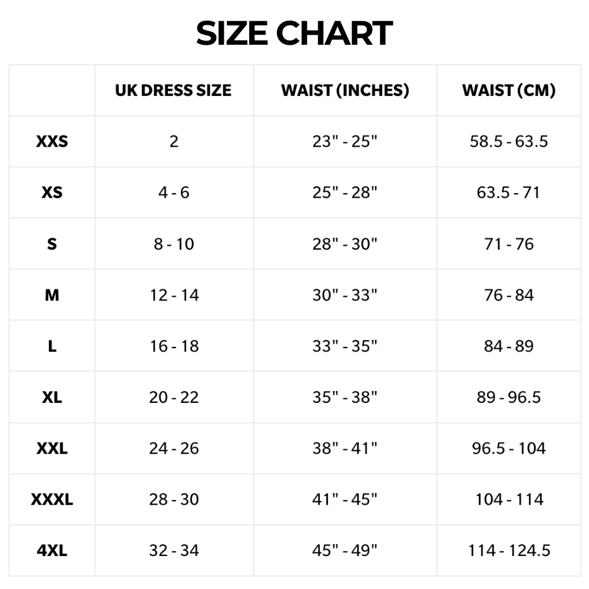Click the 33" - 35" waist cell
The image size is (589, 589).
[345, 346]
